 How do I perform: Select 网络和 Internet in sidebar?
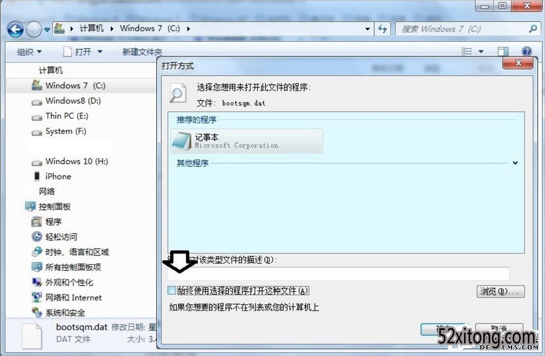[73, 298]
